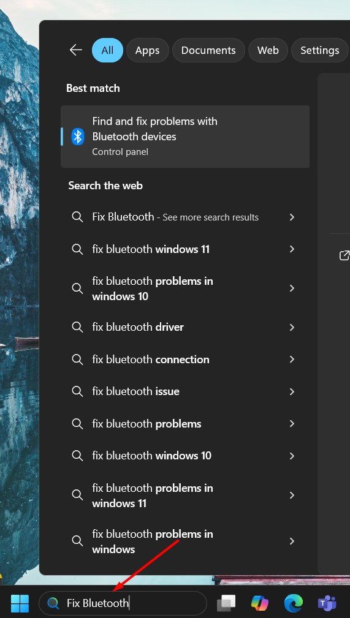Image resolution: width=350 pixels, height=618 pixels.
Task: Select fix bluetooth driver suggestion
Action: point(185,327)
